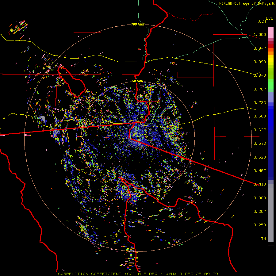
Task: Select the 0.307 scale value
Action: (x=260, y=212)
